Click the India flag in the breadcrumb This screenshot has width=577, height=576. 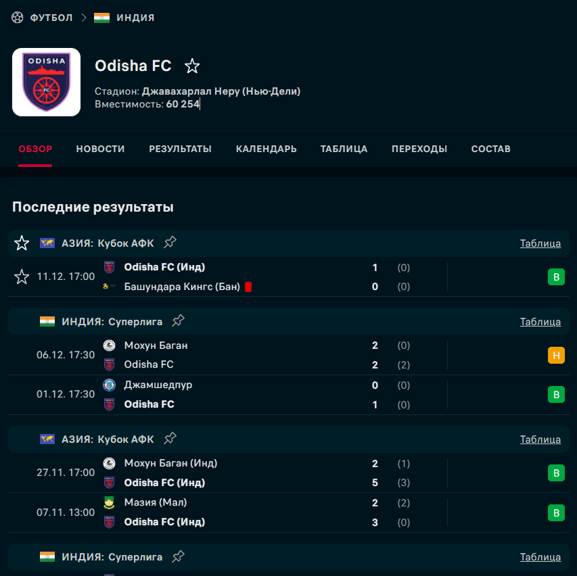pyautogui.click(x=101, y=18)
